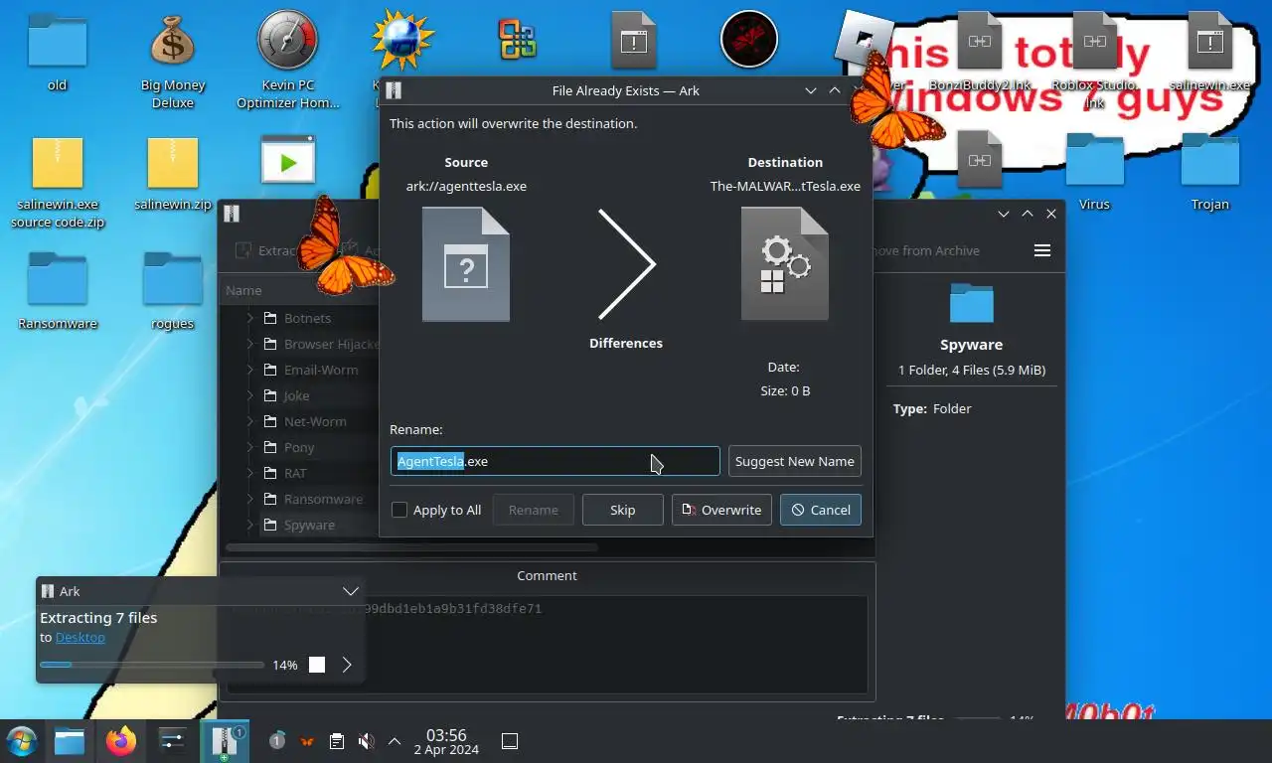Expand the Spyware folder node

250,525
